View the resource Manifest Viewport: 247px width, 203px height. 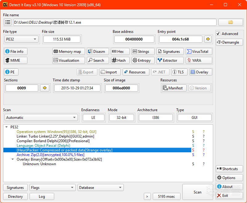(x=174, y=88)
